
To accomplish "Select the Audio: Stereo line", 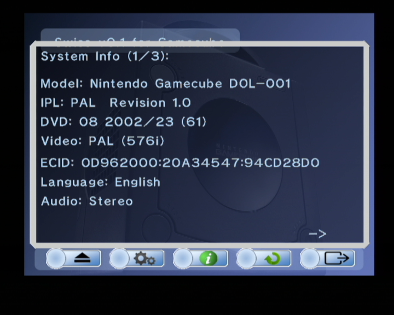I will click(x=87, y=201).
